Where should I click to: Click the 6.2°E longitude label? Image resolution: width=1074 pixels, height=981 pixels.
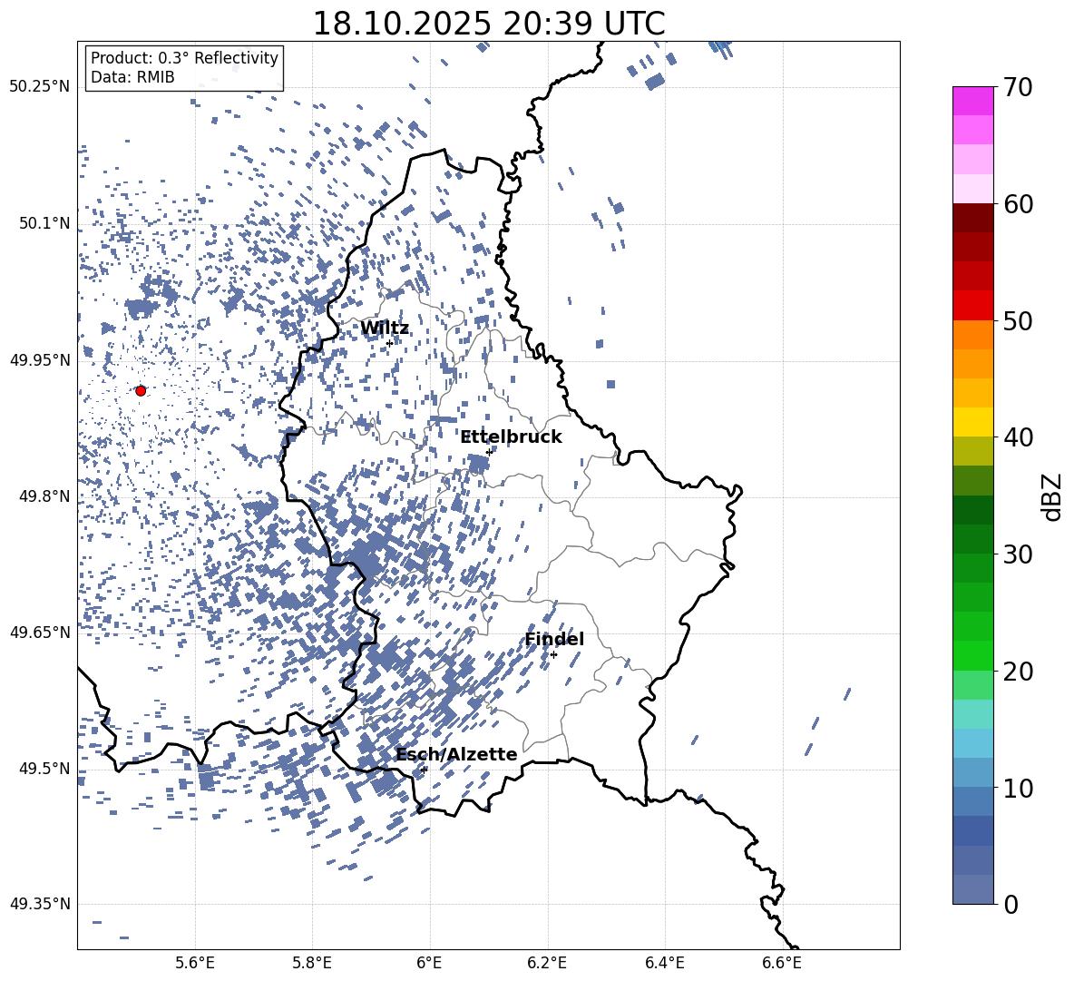tap(547, 963)
